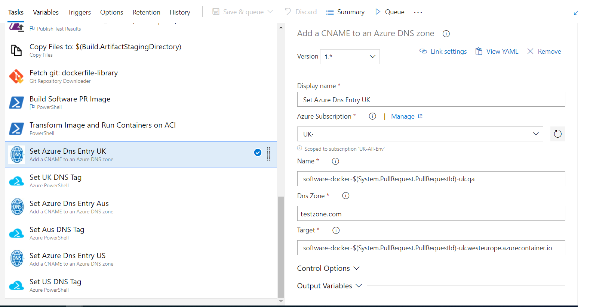
Task: Open the Save & queue dropdown arrow
Action: 270,12
